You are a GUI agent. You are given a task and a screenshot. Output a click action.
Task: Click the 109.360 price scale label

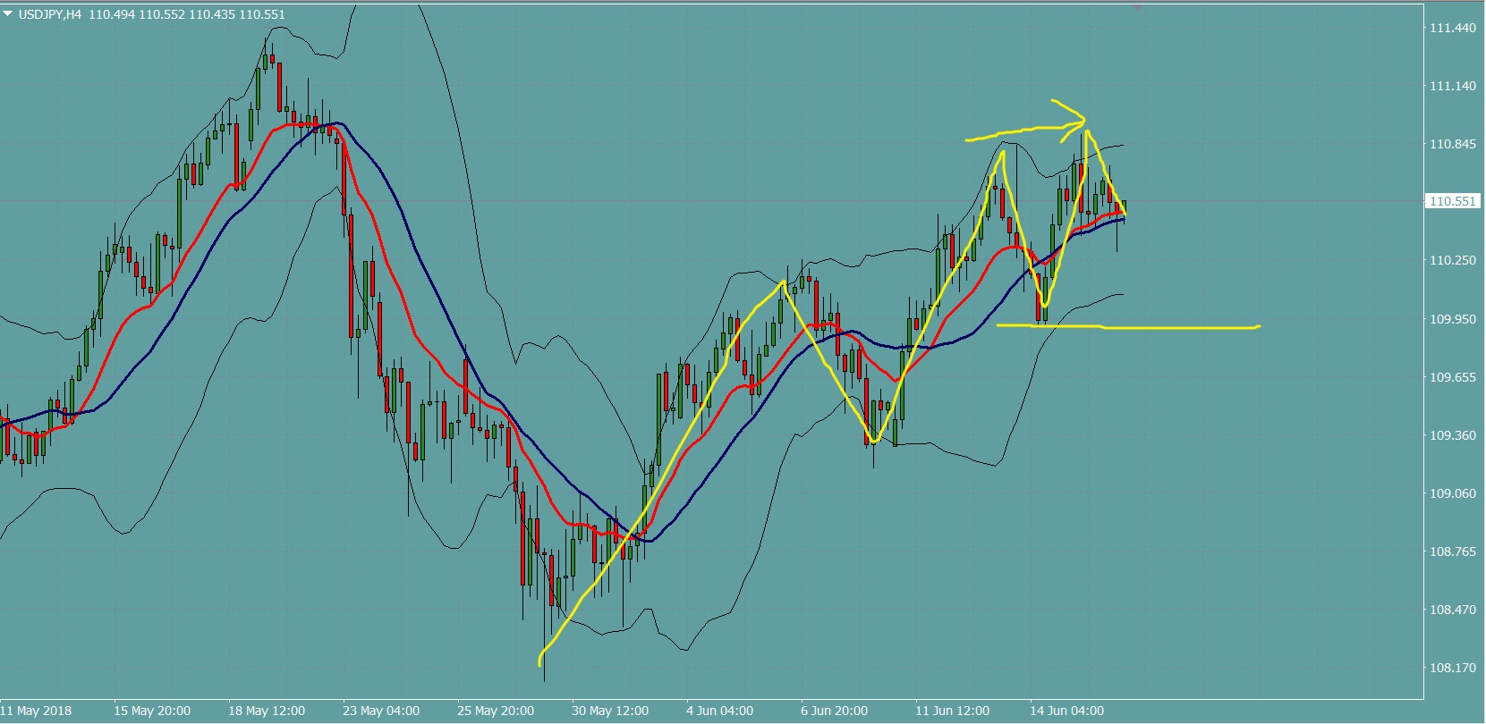point(1452,435)
